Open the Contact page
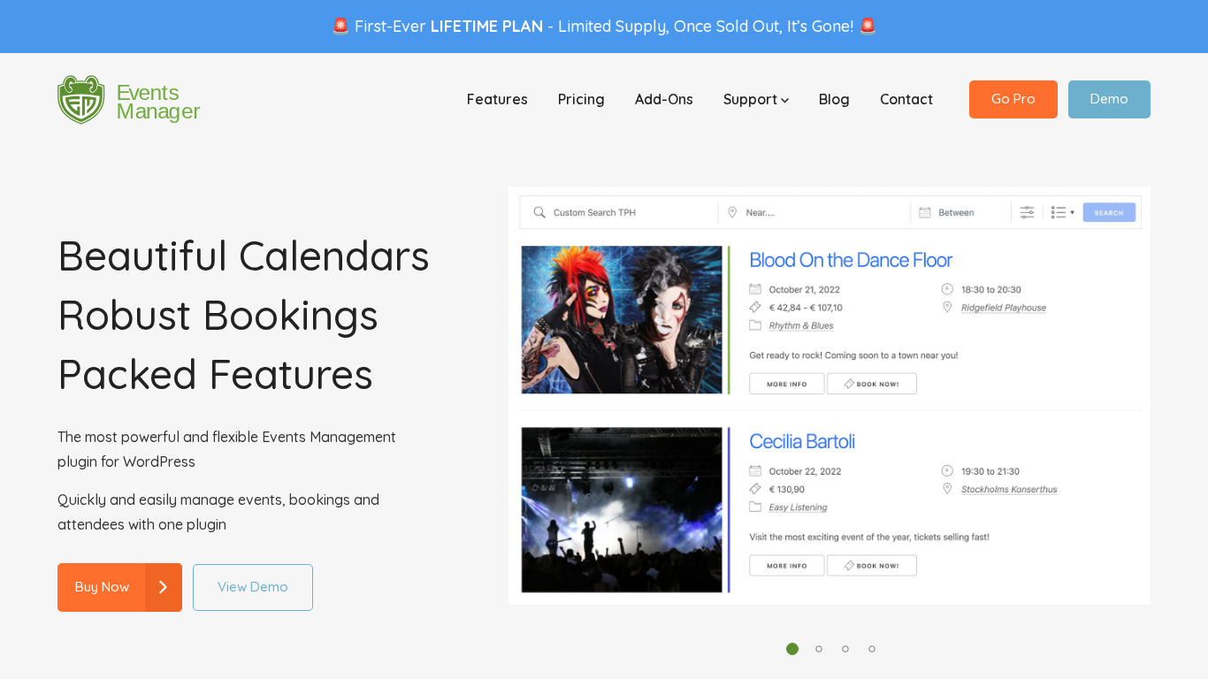The image size is (1208, 679). (x=906, y=99)
